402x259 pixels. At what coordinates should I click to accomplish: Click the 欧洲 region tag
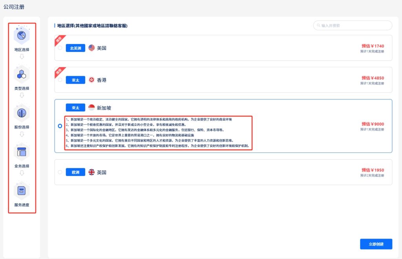[75, 172]
